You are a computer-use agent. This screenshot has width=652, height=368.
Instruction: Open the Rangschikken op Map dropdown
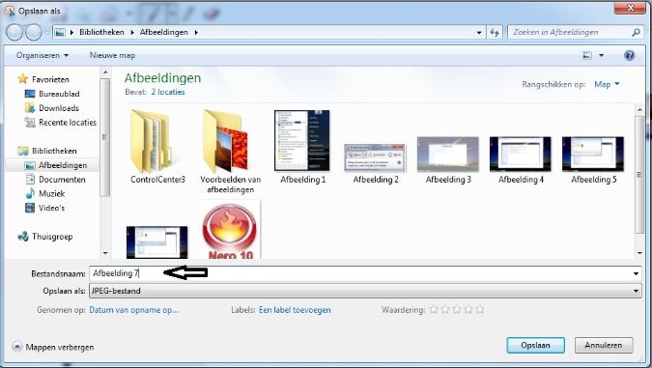tap(607, 84)
